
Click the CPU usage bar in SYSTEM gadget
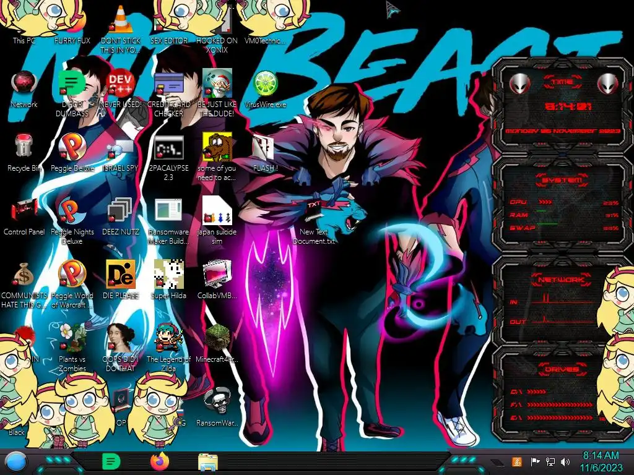tap(545, 202)
